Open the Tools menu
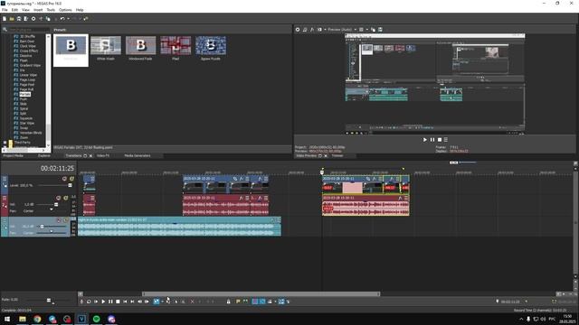579x325 pixels. click(x=51, y=10)
